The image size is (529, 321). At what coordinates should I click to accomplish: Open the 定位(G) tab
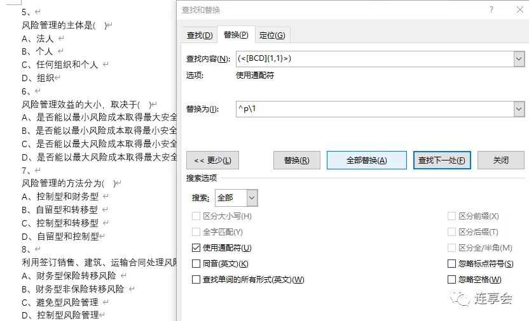tap(272, 36)
